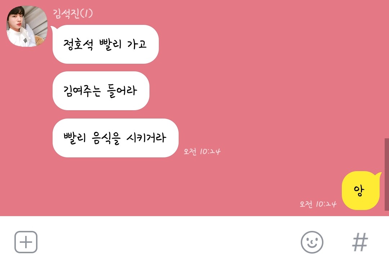389x268 pixels.
Task: Open the plus attachment menu
Action: pos(26,242)
